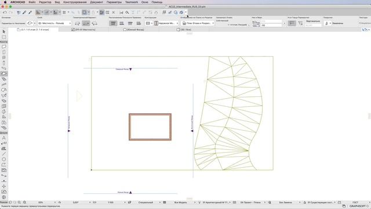This screenshot has height=209, width=371.
Task: Select the Label tool in toolbox
Action: (x=4, y=143)
